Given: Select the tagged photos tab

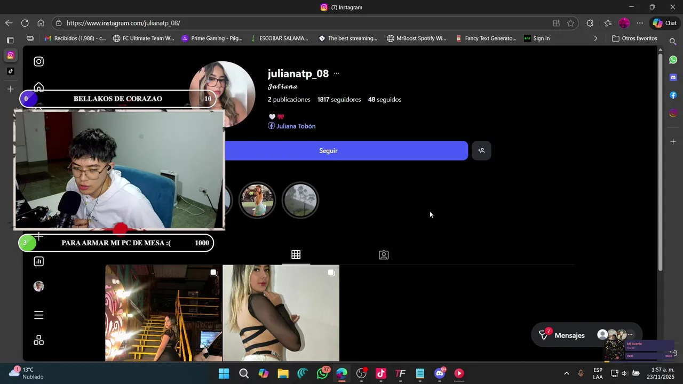Looking at the screenshot, I should [384, 255].
